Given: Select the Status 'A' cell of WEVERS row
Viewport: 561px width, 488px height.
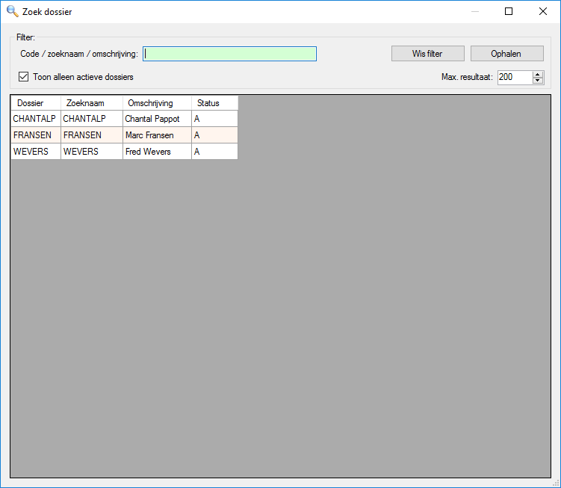Looking at the screenshot, I should pos(214,152).
